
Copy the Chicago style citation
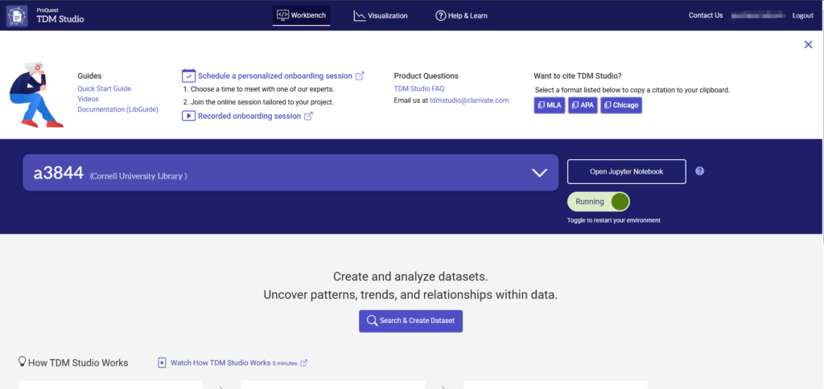click(x=620, y=105)
